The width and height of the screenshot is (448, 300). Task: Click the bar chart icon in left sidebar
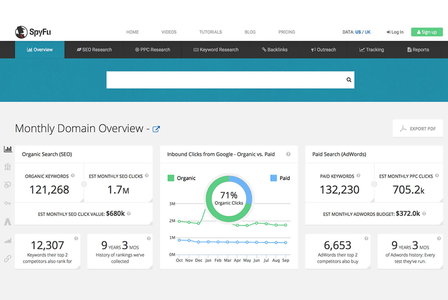8,149
